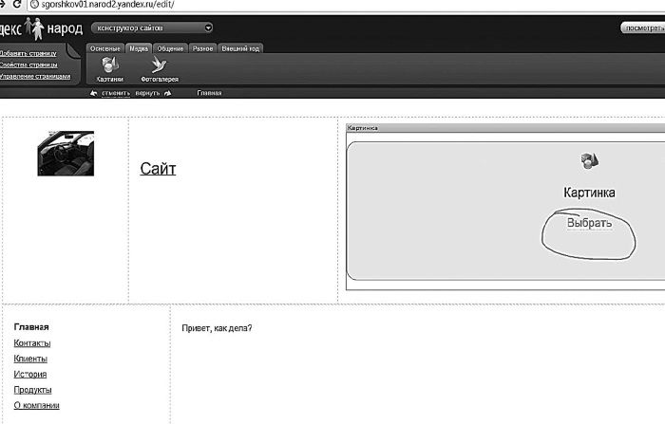Switch to the Основные tab
Viewport: 665px width, 424px height.
click(x=104, y=47)
